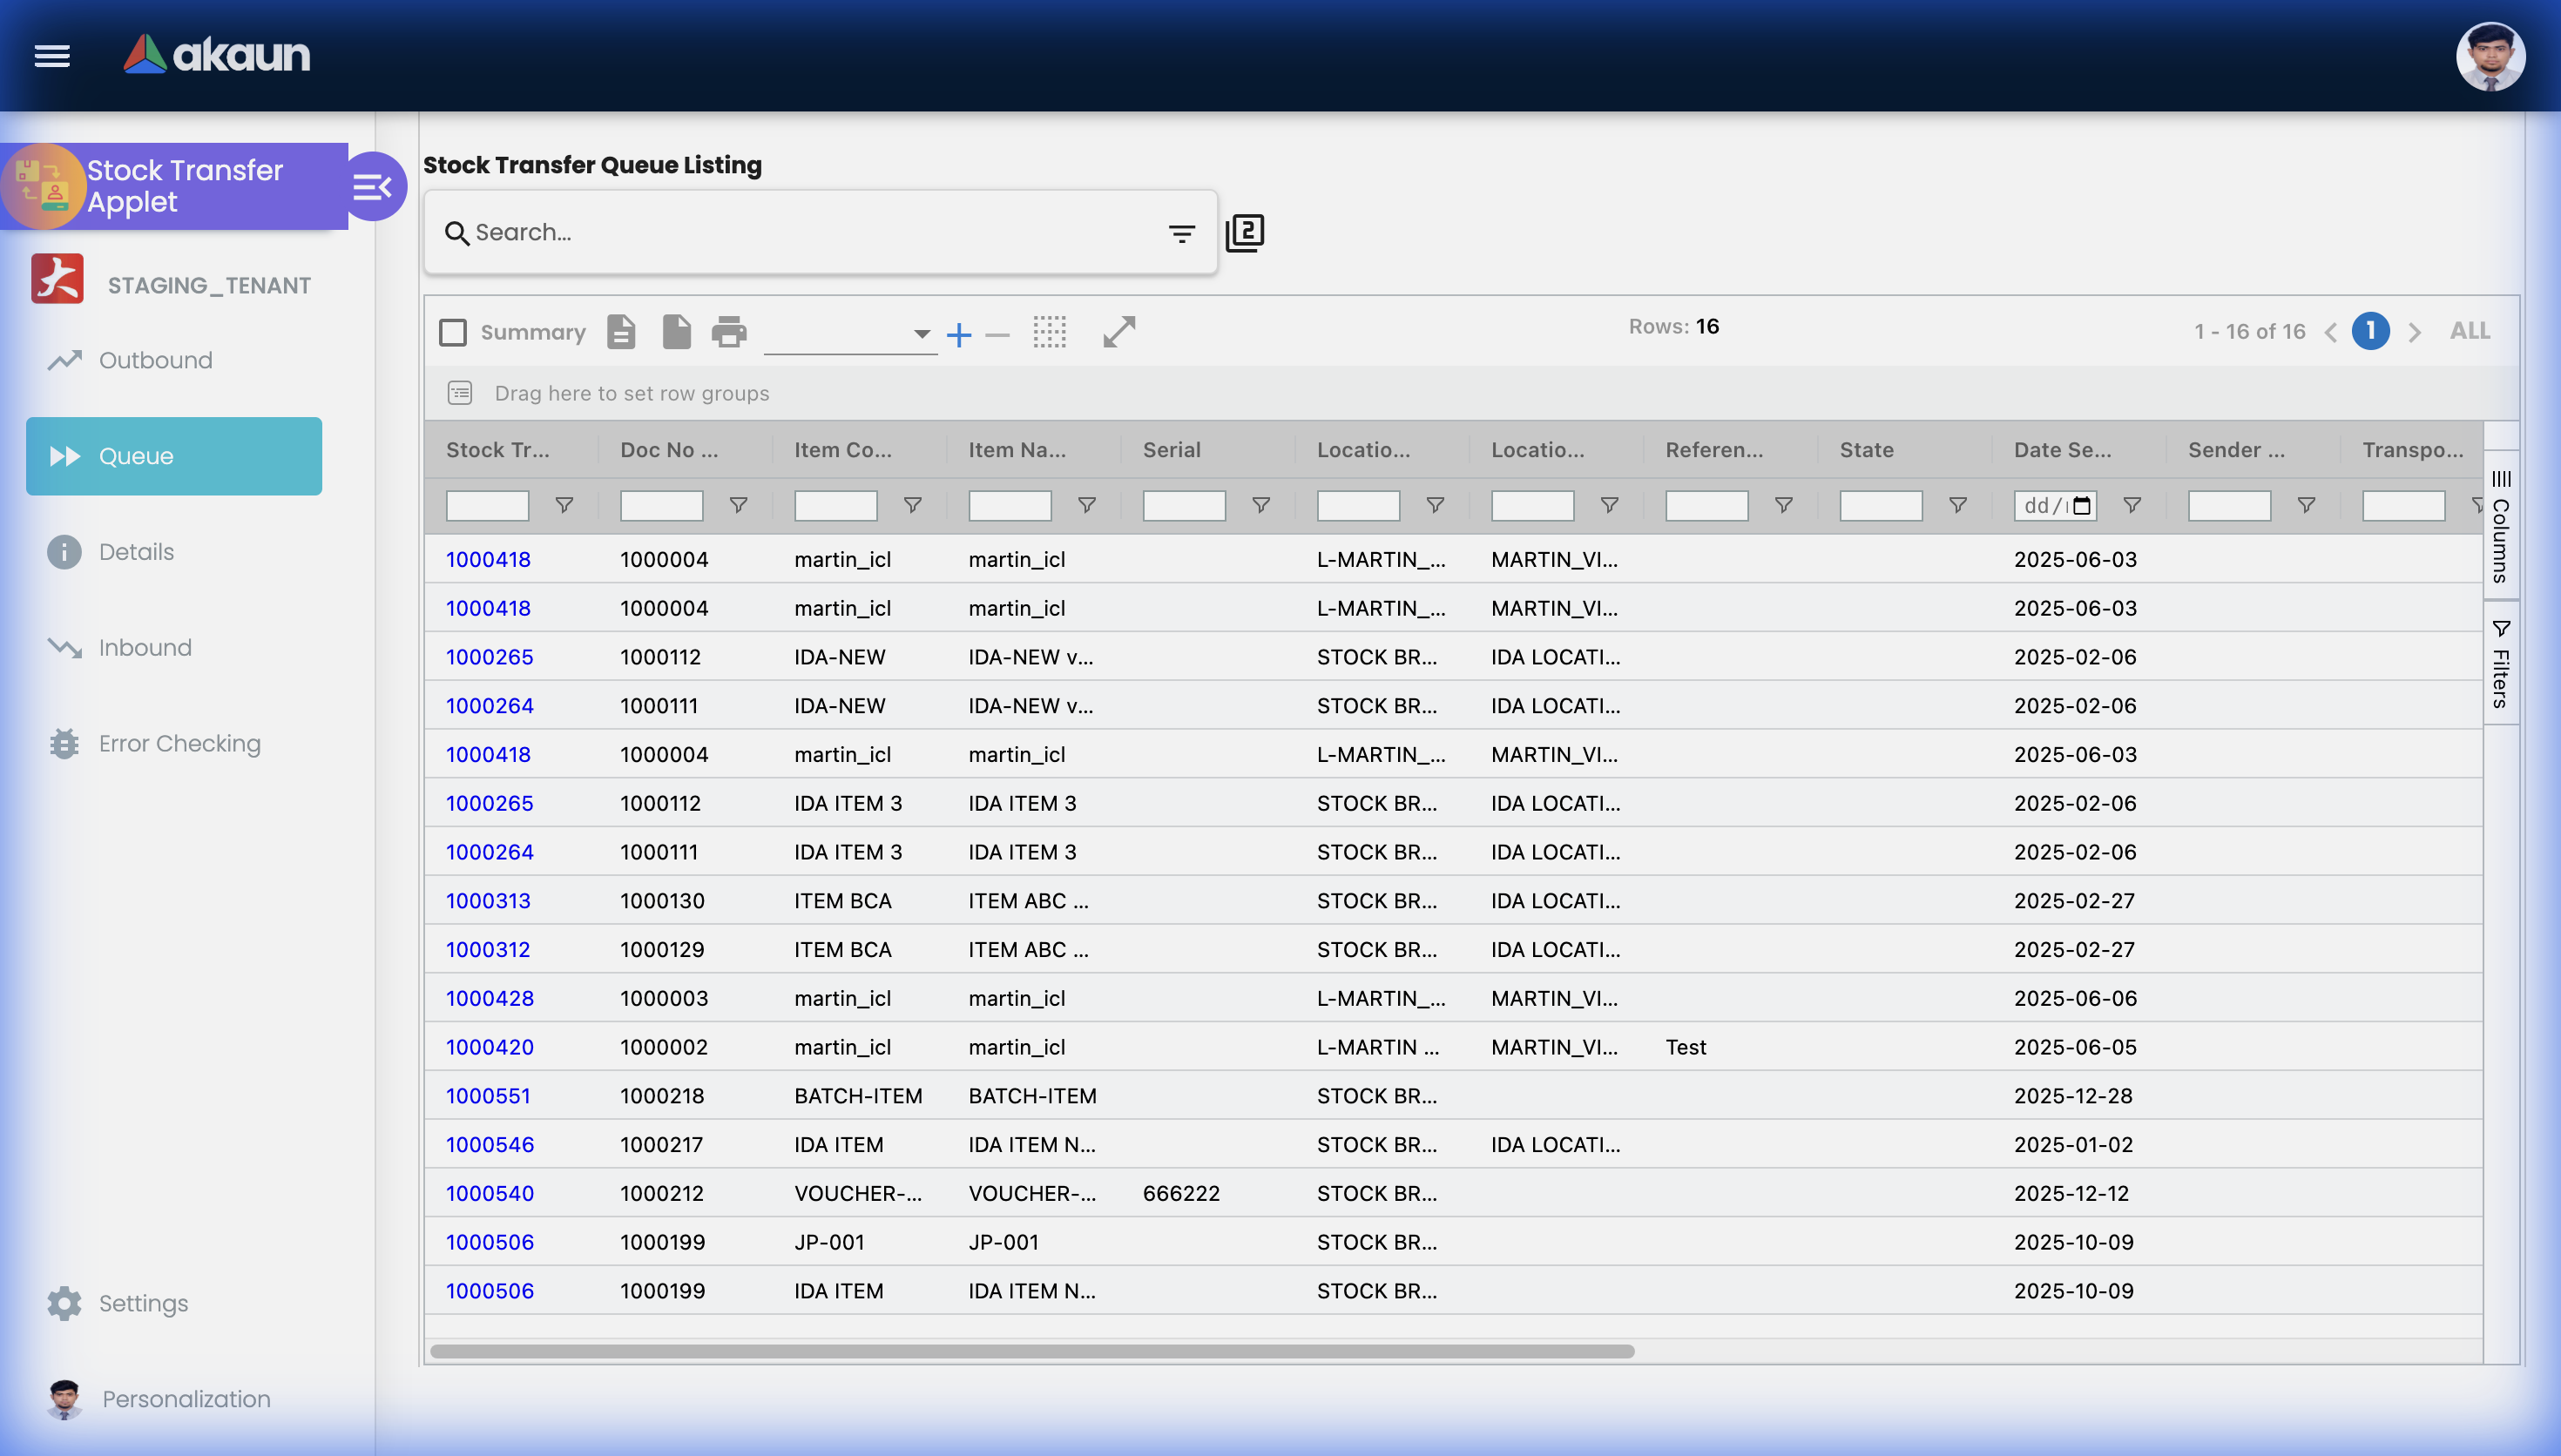Click the filter icon for Serial column
Viewport: 2561px width, 1456px height.
tap(1261, 506)
